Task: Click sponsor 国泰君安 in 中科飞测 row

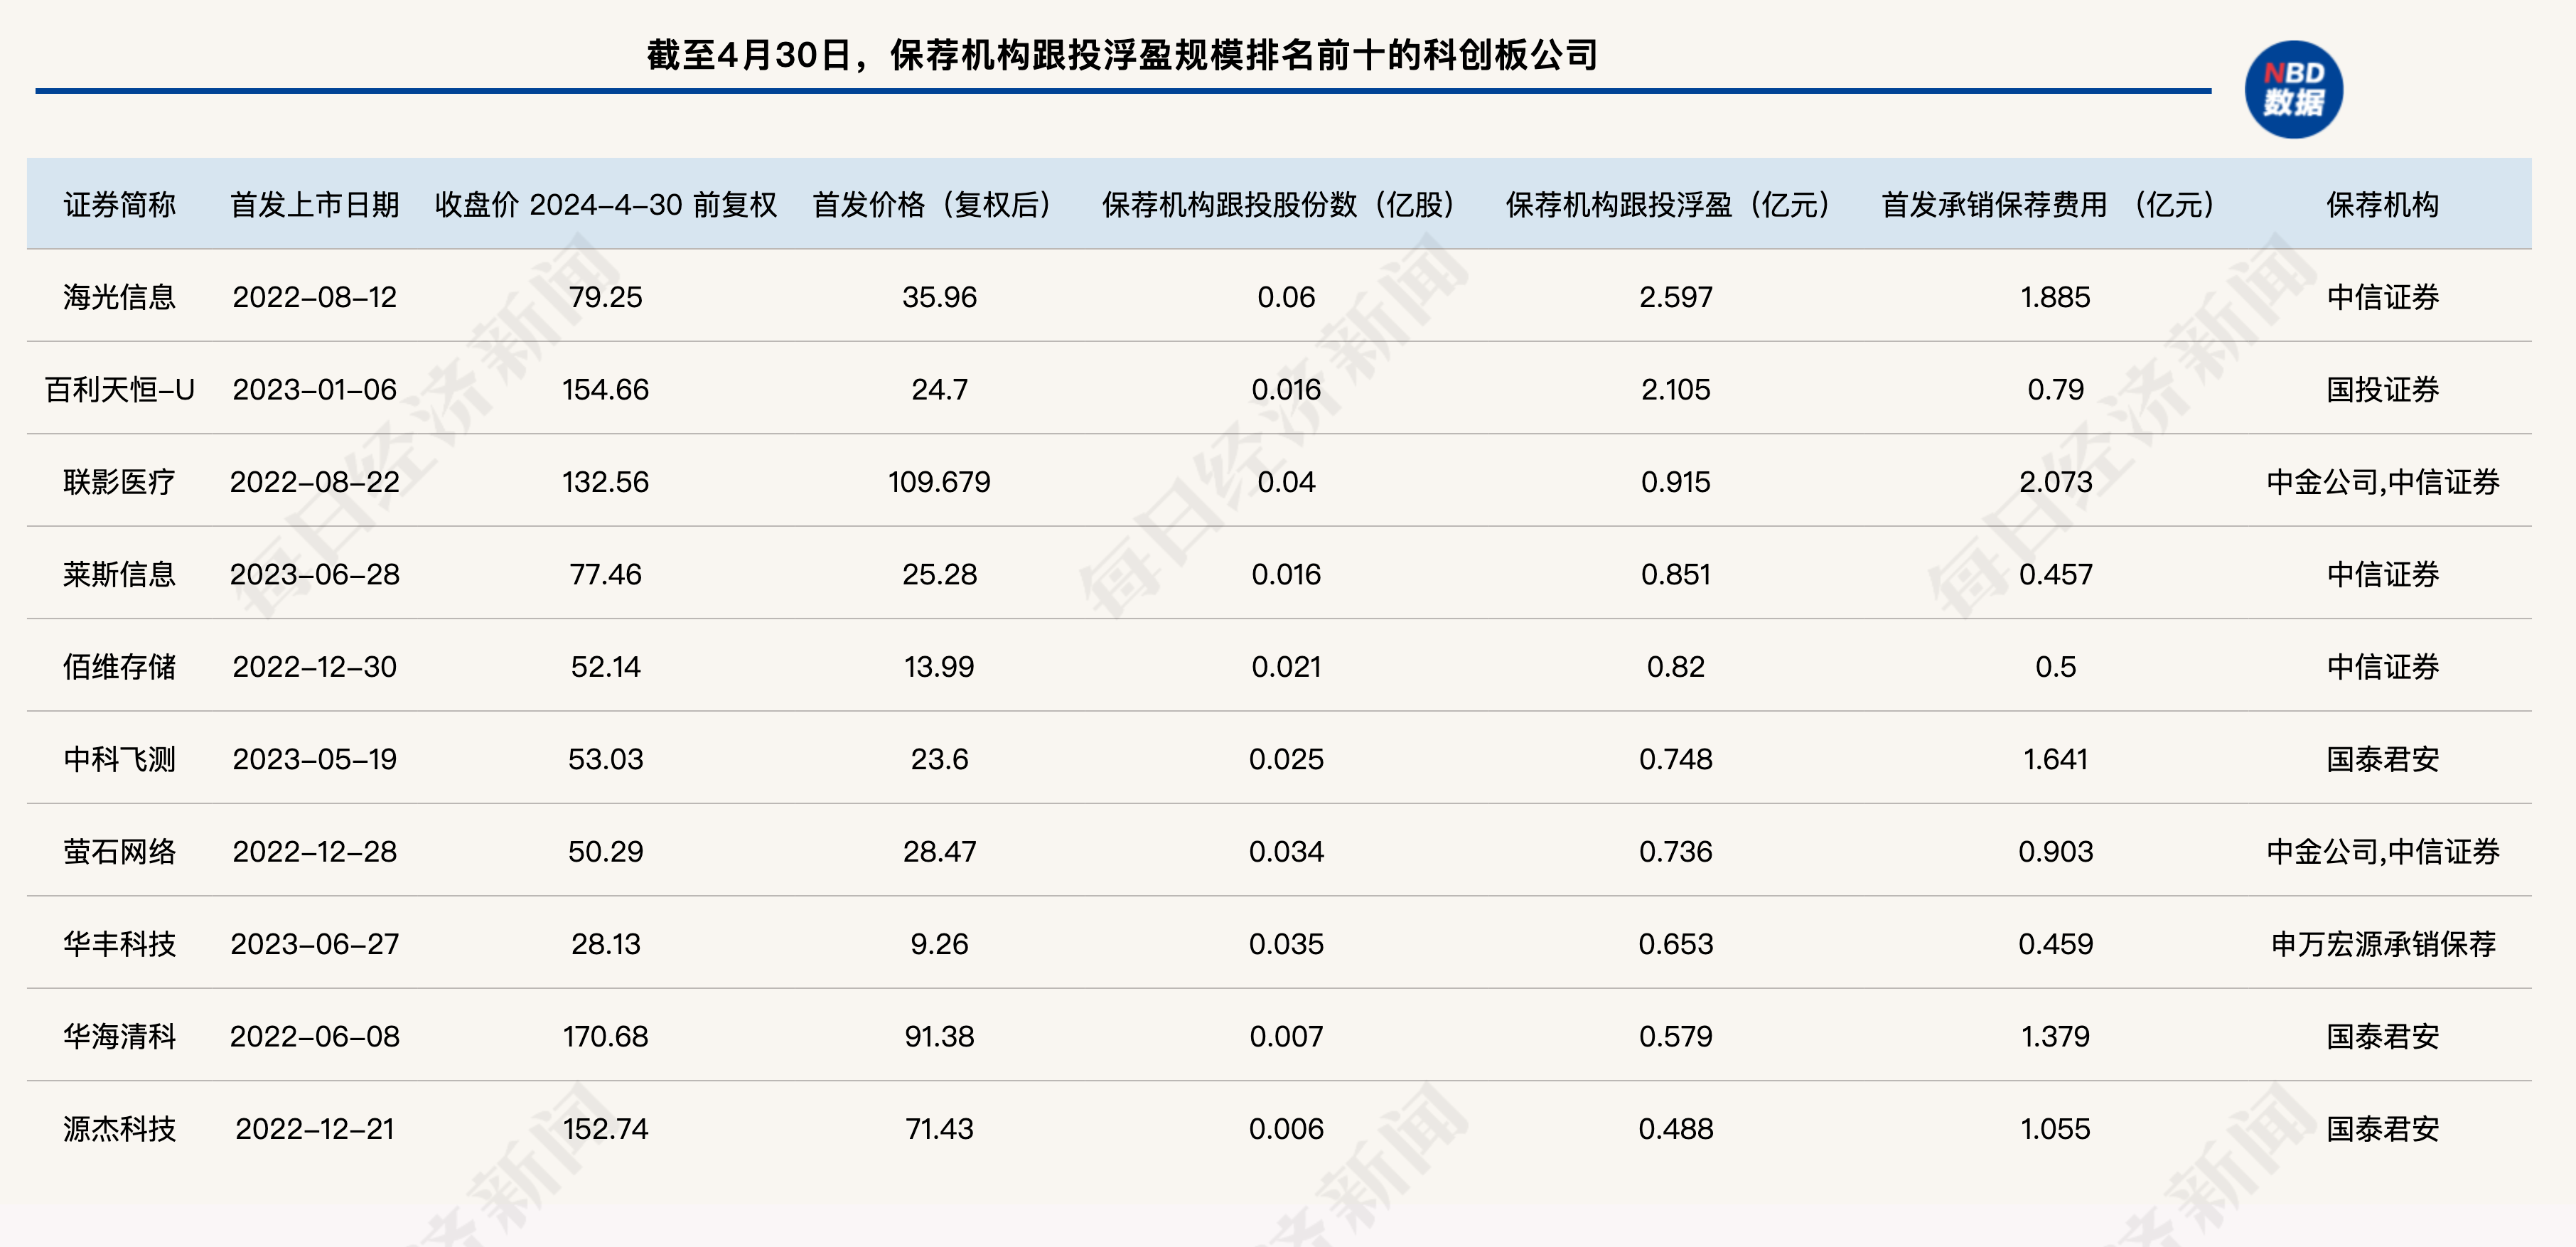Action: [x=2382, y=759]
